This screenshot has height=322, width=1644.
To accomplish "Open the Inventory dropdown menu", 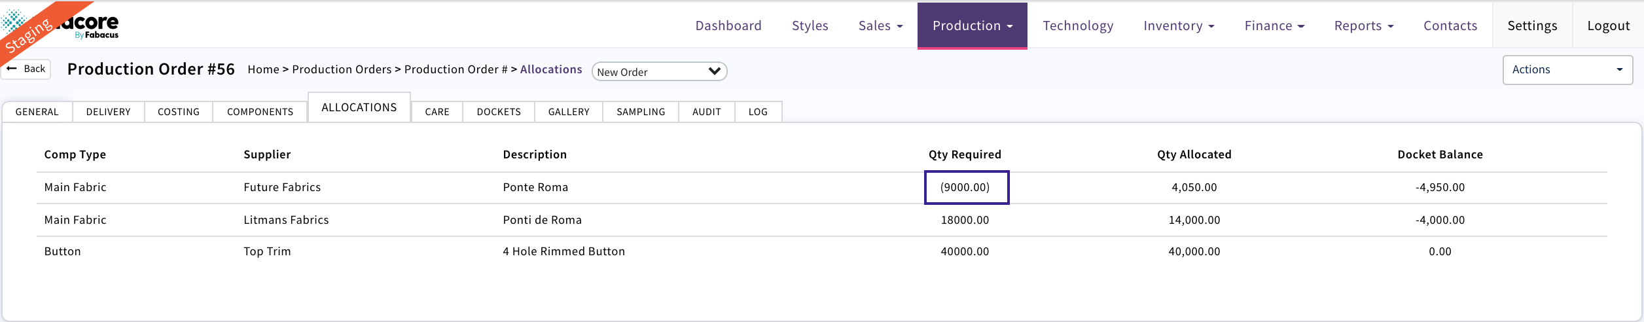I will [1178, 26].
